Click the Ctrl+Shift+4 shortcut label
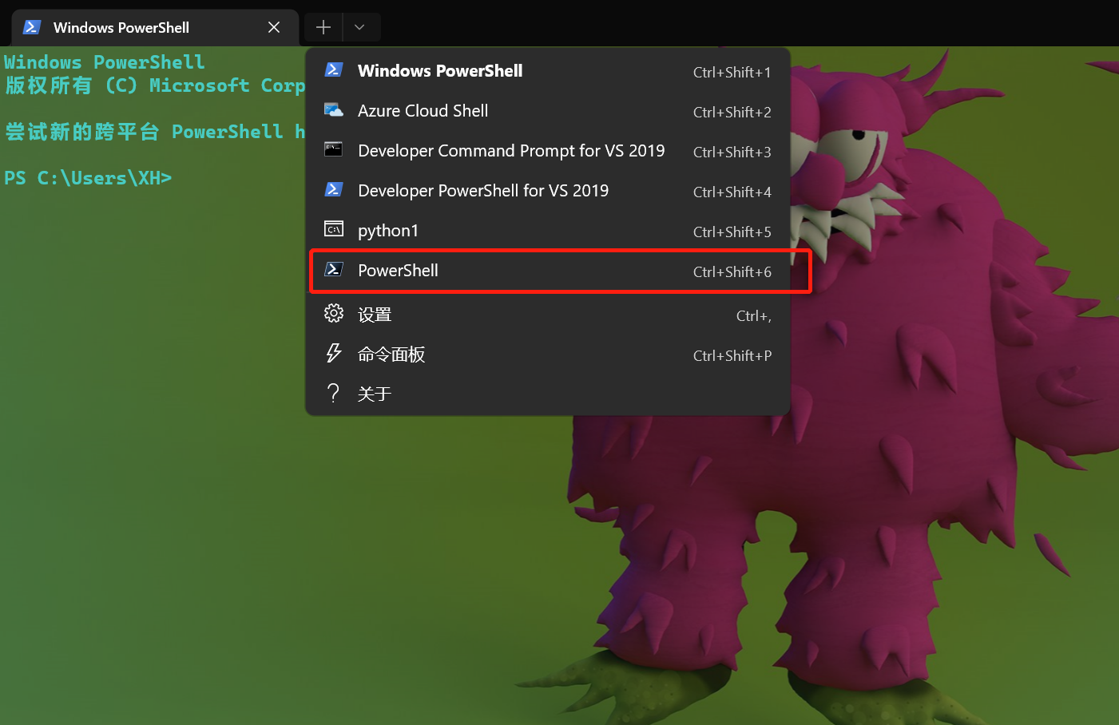The height and width of the screenshot is (725, 1119). [732, 192]
